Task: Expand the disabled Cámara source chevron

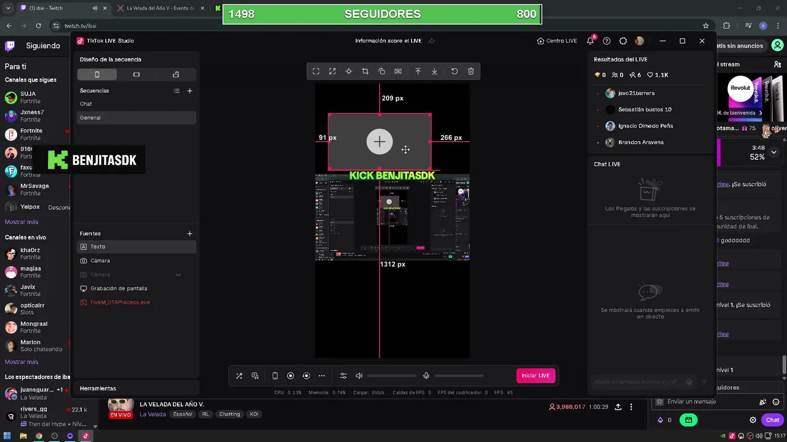Action: coord(178,274)
